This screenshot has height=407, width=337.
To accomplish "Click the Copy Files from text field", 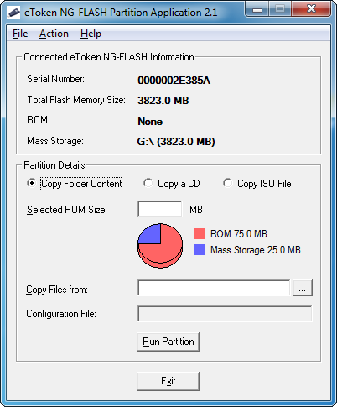I will 214,288.
